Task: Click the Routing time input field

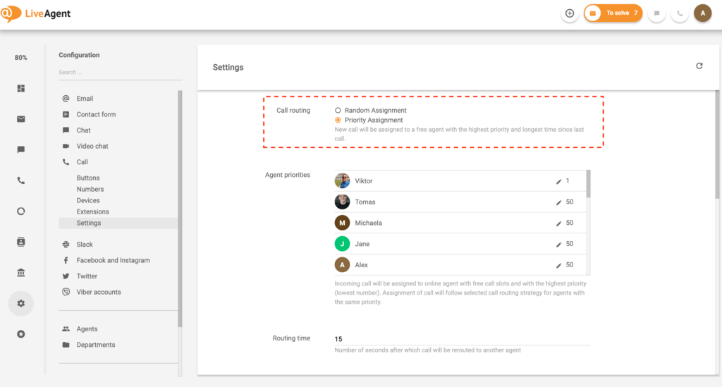Action: [461, 339]
